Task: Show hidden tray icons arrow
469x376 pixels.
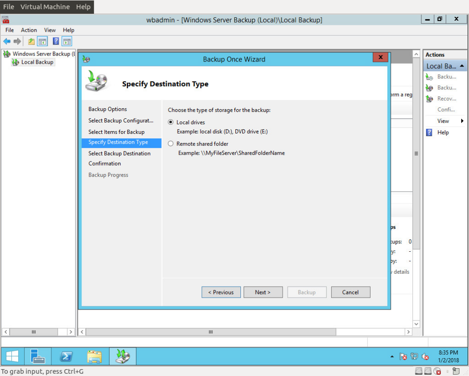Action: [392, 357]
